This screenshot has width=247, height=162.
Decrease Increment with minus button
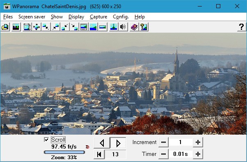pyautogui.click(x=163, y=142)
